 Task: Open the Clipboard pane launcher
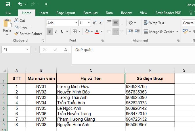(43, 40)
